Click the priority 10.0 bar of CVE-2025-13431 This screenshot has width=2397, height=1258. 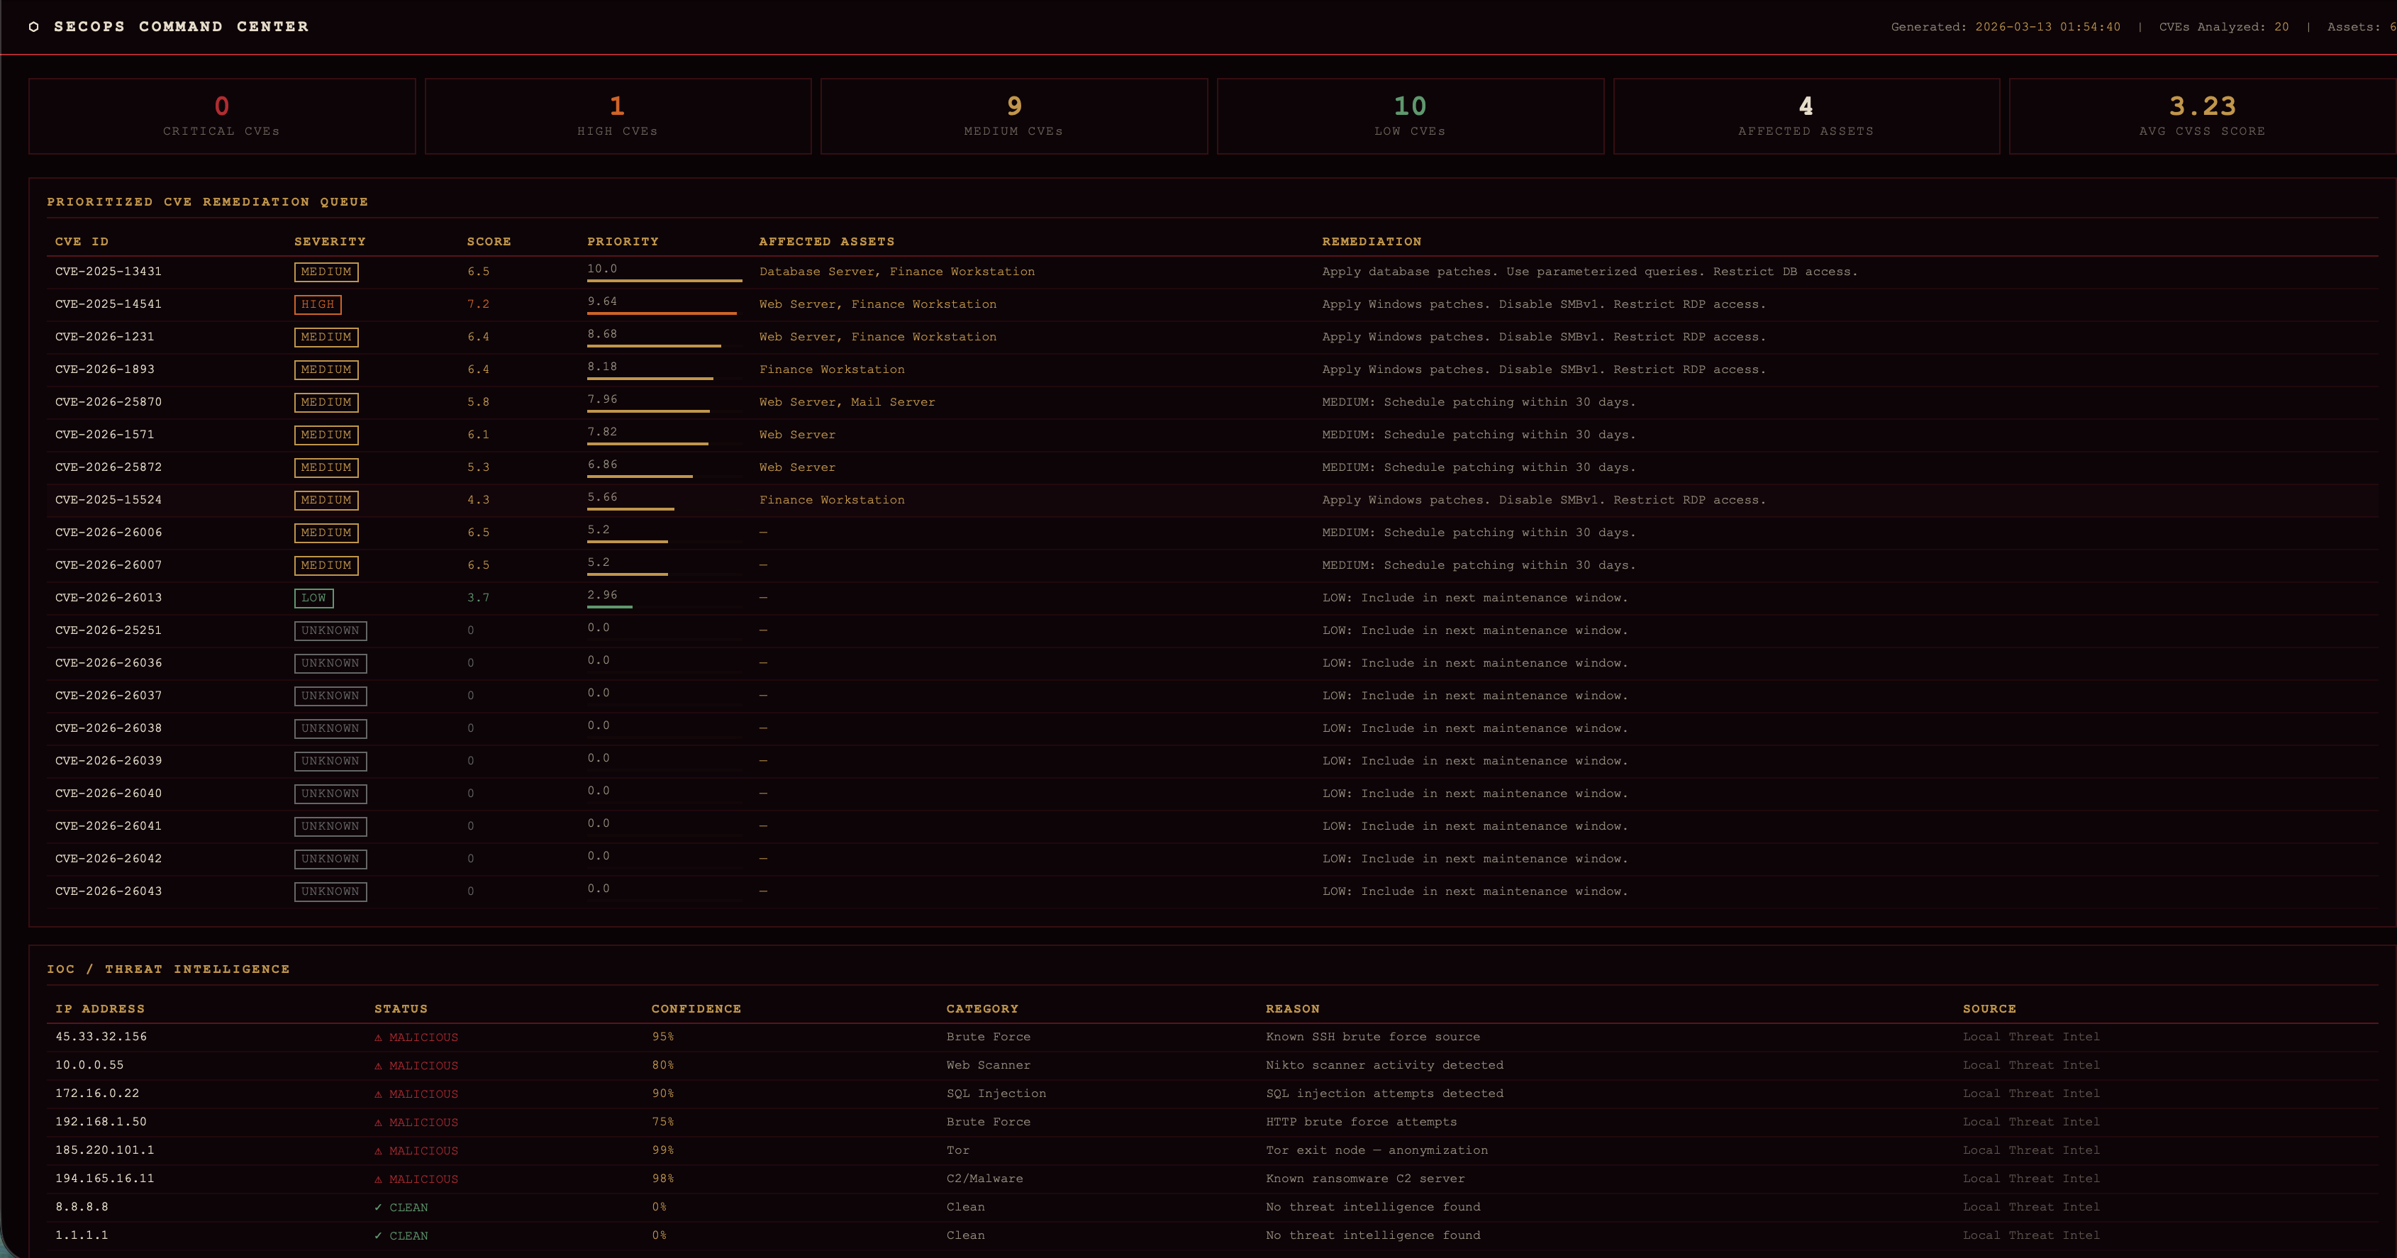click(x=664, y=280)
